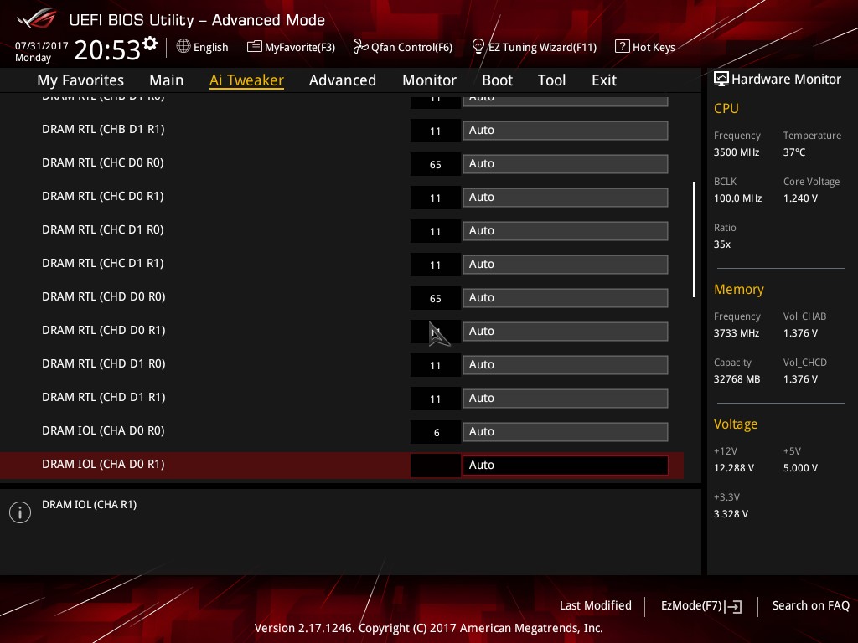
Task: Launch Qfan Control(F6)
Action: pos(403,47)
